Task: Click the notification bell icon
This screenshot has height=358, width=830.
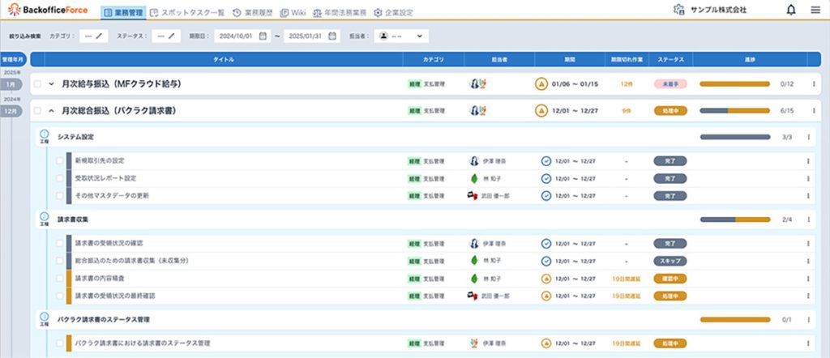Action: (791, 10)
